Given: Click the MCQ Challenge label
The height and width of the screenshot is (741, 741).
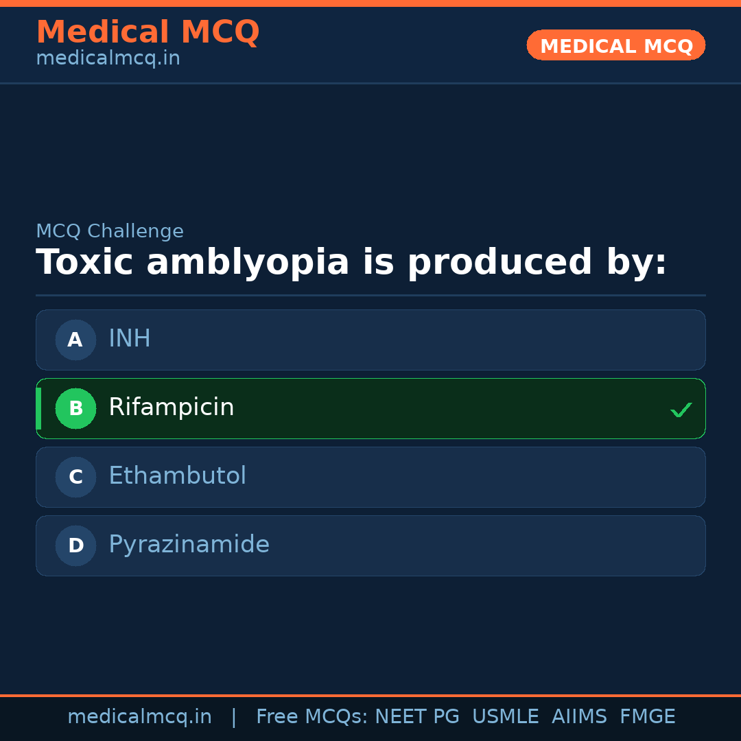Looking at the screenshot, I should (x=110, y=232).
